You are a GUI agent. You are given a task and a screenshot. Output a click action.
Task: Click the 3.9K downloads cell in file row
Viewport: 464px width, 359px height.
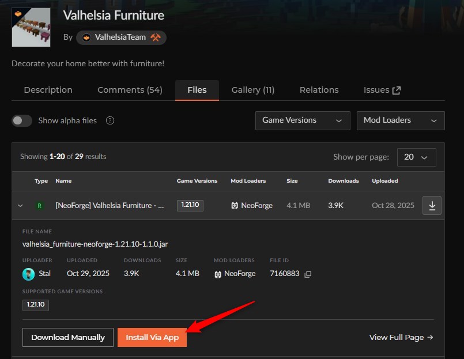pos(335,205)
